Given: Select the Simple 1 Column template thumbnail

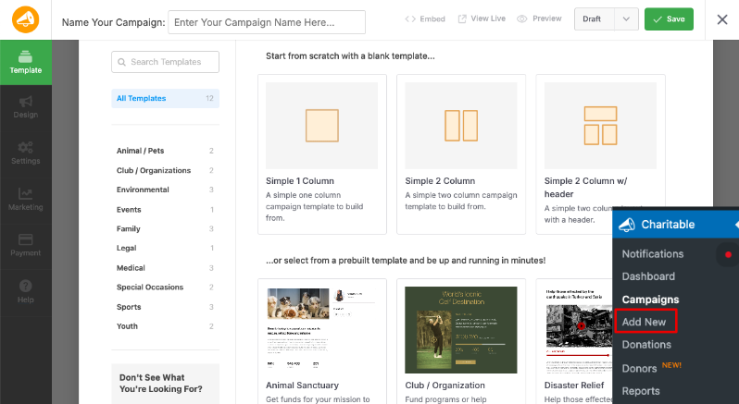Looking at the screenshot, I should [322, 126].
